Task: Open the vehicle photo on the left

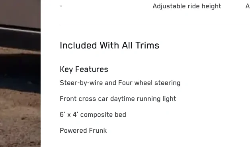Action: tap(20, 73)
